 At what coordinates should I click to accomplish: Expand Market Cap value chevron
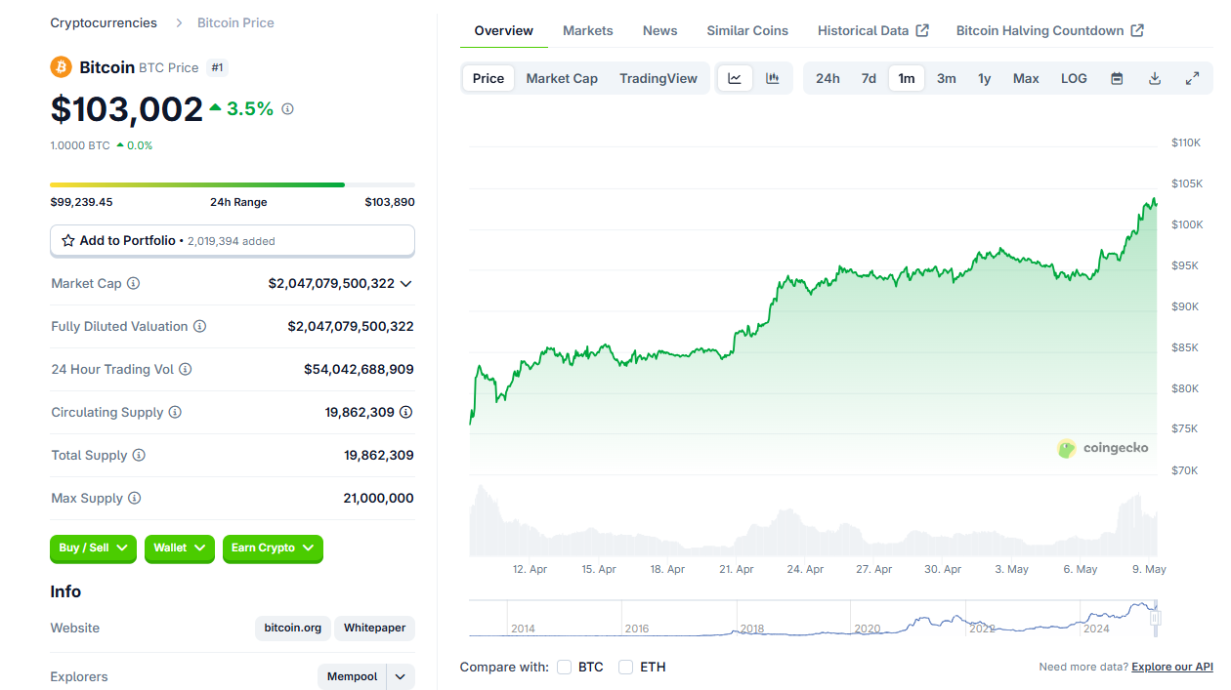pos(406,283)
